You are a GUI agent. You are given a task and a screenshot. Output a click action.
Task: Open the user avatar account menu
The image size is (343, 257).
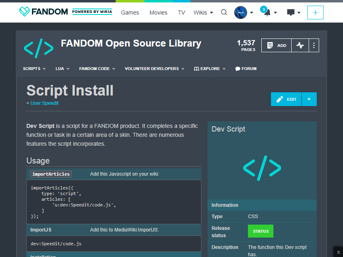[241, 13]
